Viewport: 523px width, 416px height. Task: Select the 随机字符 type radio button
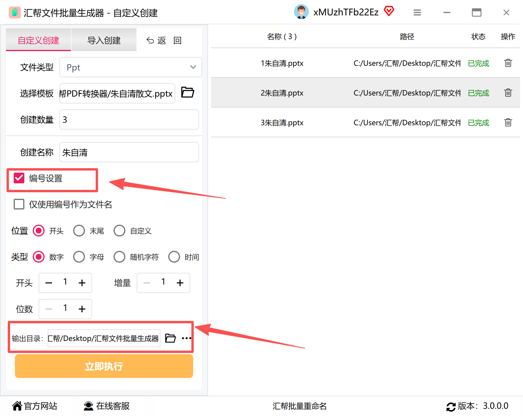119,257
